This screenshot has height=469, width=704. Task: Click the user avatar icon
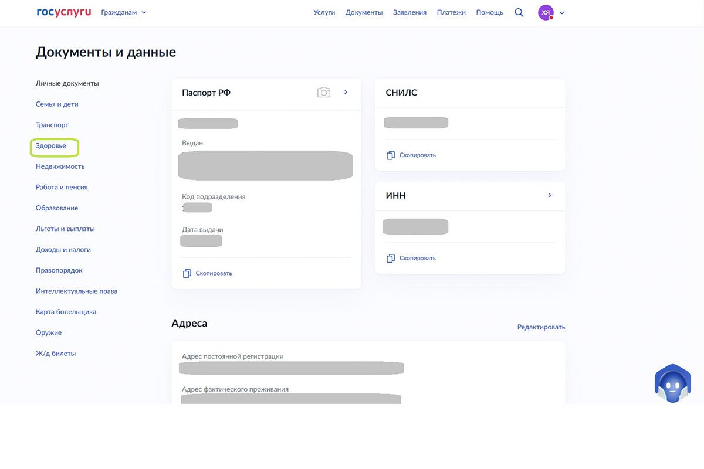[546, 12]
